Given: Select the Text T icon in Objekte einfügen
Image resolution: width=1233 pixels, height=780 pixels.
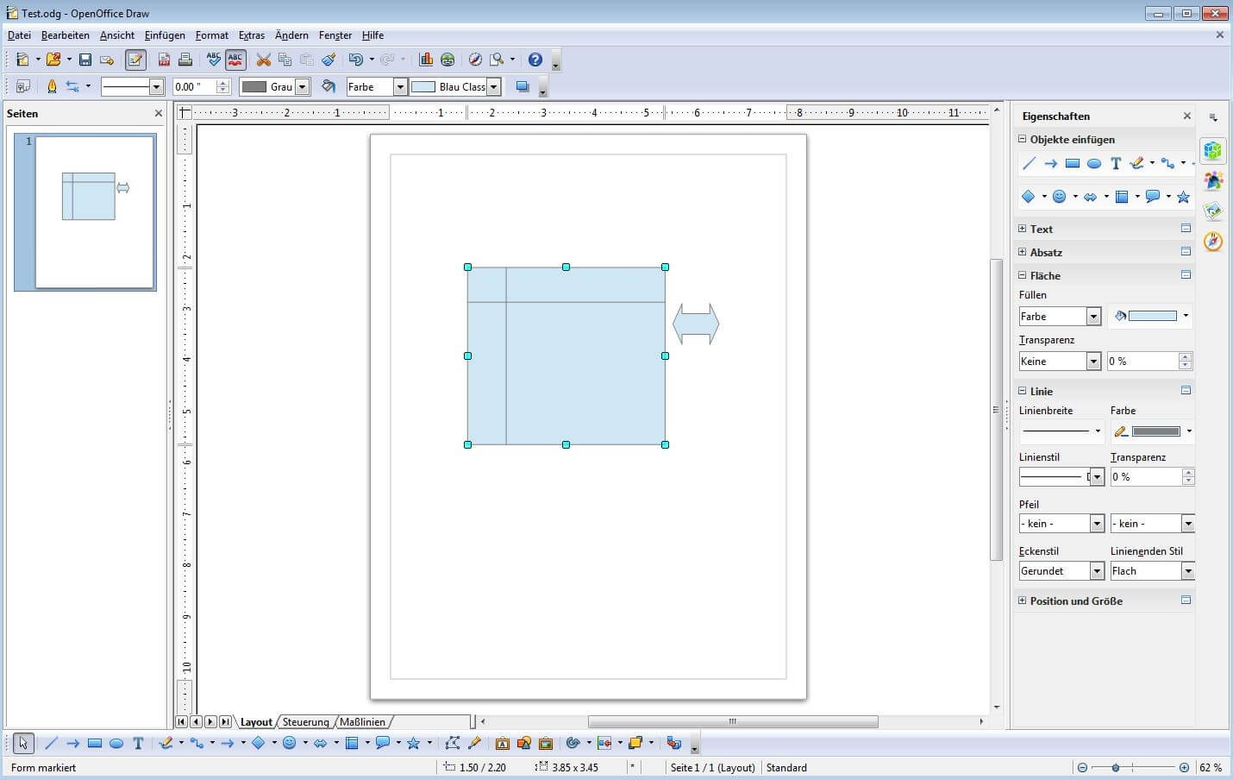Looking at the screenshot, I should pyautogui.click(x=1116, y=163).
